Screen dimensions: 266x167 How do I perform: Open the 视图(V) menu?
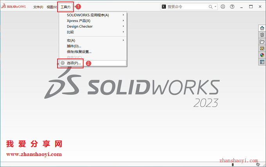point(52,7)
